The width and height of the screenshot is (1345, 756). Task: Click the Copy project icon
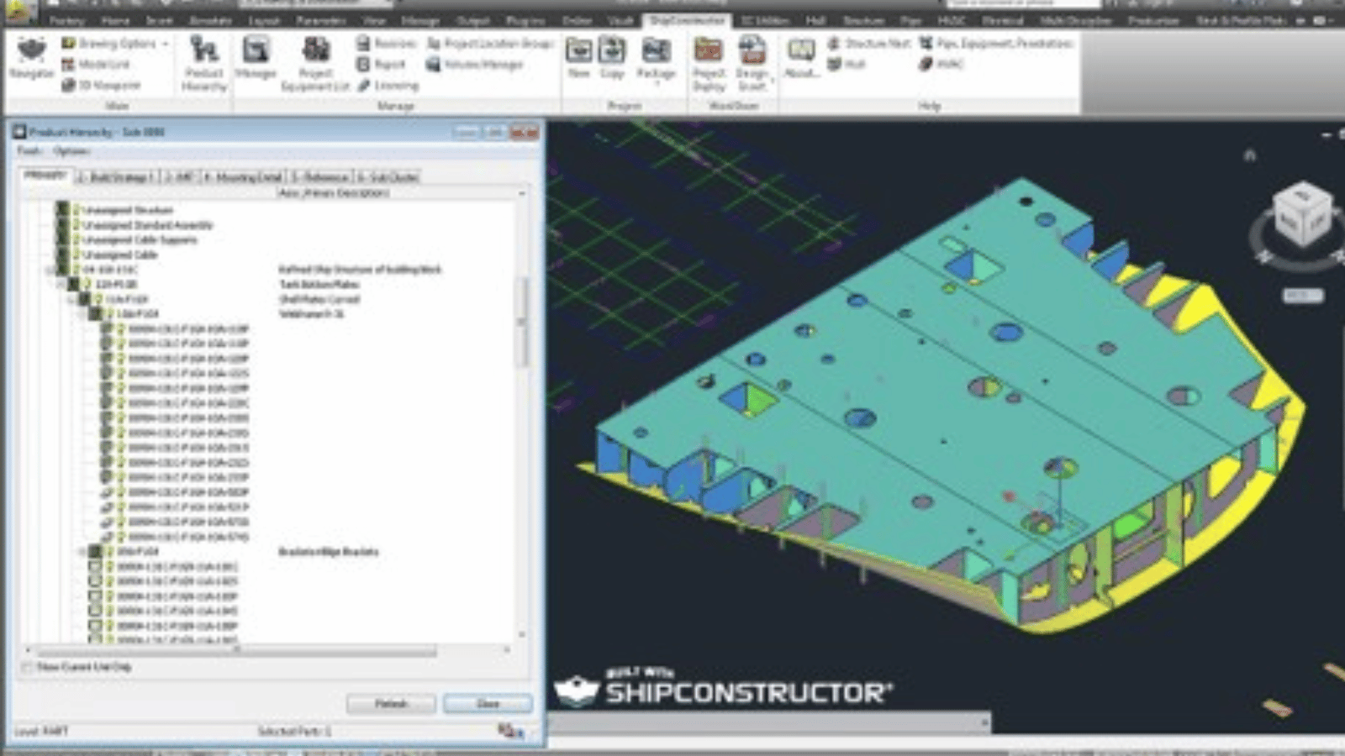[x=612, y=57]
